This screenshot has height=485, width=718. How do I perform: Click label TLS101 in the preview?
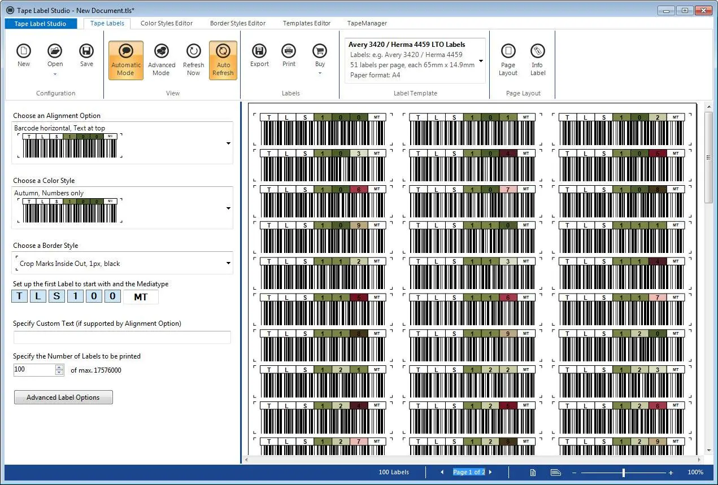tap(472, 129)
